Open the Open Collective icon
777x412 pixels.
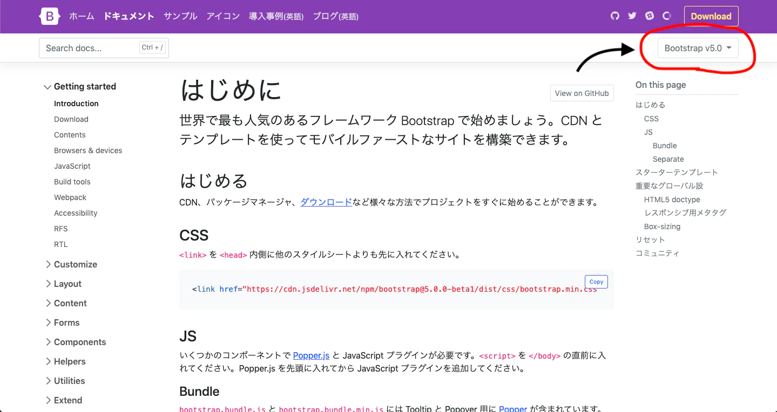pos(666,16)
